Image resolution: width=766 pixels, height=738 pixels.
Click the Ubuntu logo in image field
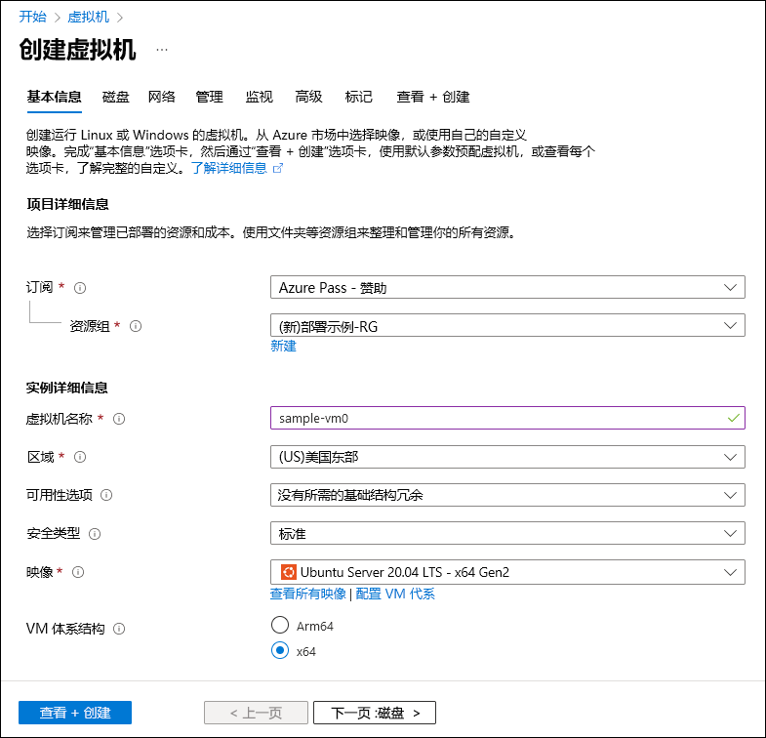tap(288, 572)
